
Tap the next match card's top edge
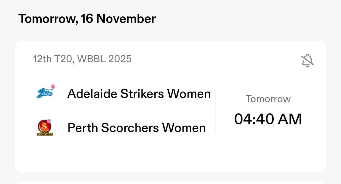coord(170,183)
